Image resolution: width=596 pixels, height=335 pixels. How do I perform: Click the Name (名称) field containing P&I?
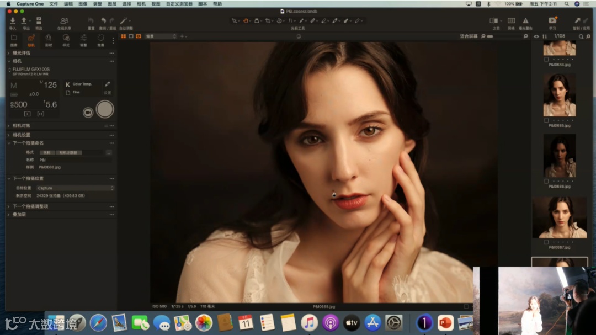[75, 159]
